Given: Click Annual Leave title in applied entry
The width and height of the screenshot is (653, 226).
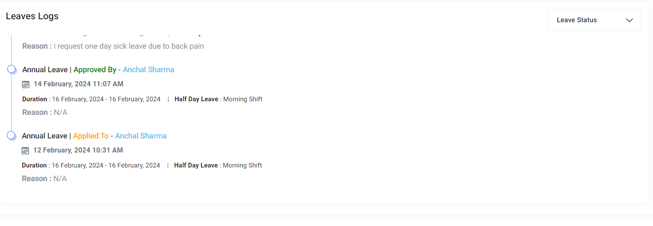Looking at the screenshot, I should pos(45,136).
